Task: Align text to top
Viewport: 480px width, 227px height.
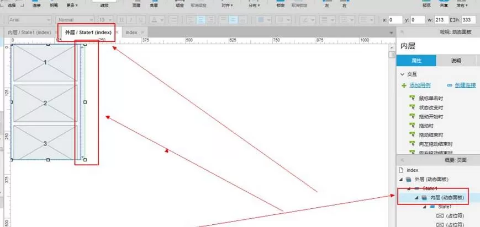Action: click(x=224, y=20)
